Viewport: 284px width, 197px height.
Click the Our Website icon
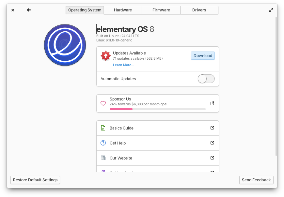[x=103, y=158]
